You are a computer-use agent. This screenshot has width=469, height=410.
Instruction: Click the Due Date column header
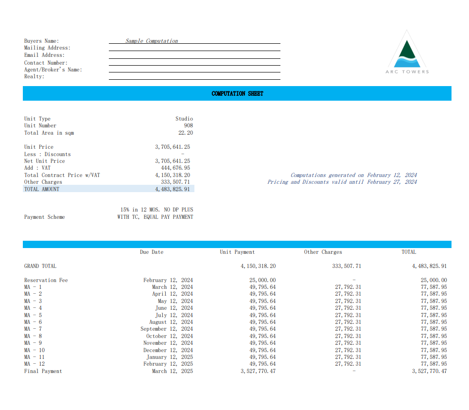(x=152, y=252)
